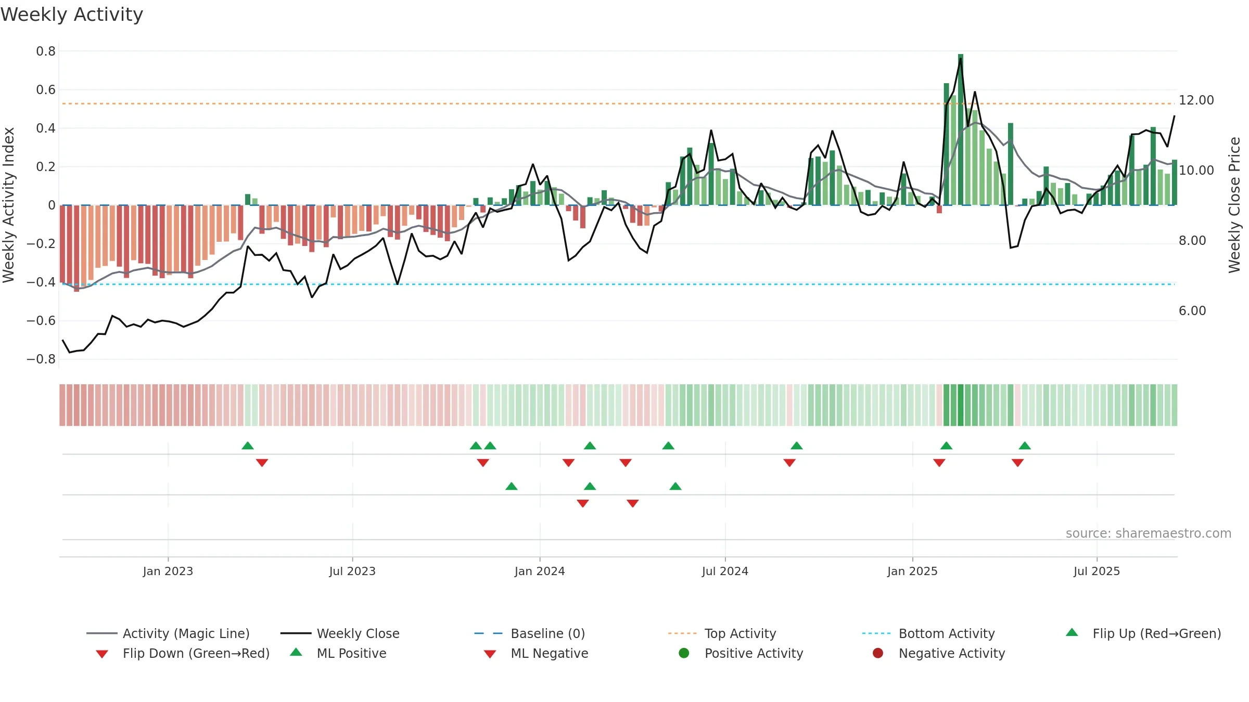The width and height of the screenshot is (1249, 702).
Task: Toggle Baseline (0) legend entry
Action: 530,633
